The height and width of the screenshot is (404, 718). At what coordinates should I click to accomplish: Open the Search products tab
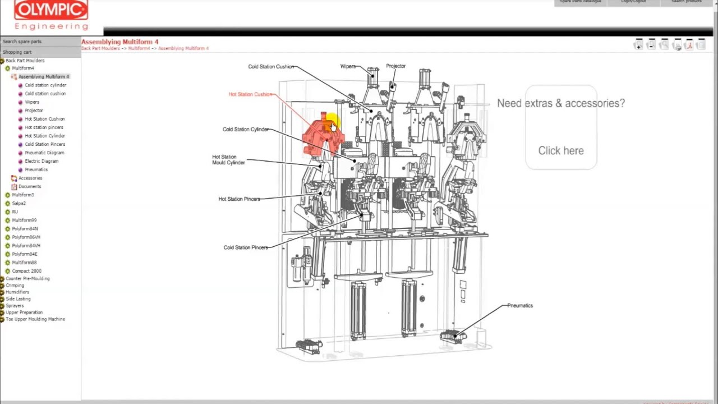[x=687, y=2]
